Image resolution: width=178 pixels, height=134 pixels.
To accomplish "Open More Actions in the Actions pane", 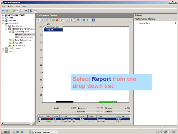I will coord(144,23).
